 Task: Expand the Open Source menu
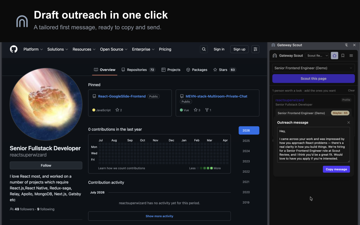pyautogui.click(x=114, y=49)
